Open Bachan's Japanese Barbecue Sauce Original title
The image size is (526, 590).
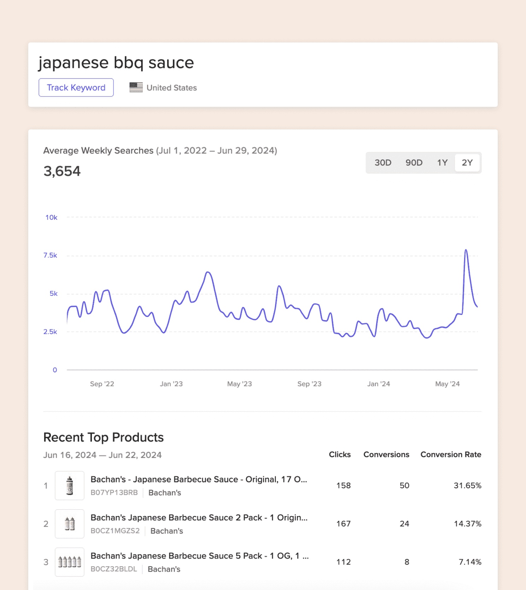199,479
